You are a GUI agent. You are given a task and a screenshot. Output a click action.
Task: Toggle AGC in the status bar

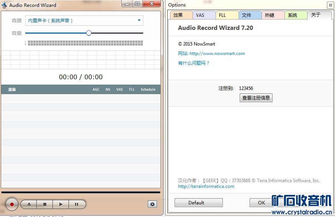pos(96,90)
